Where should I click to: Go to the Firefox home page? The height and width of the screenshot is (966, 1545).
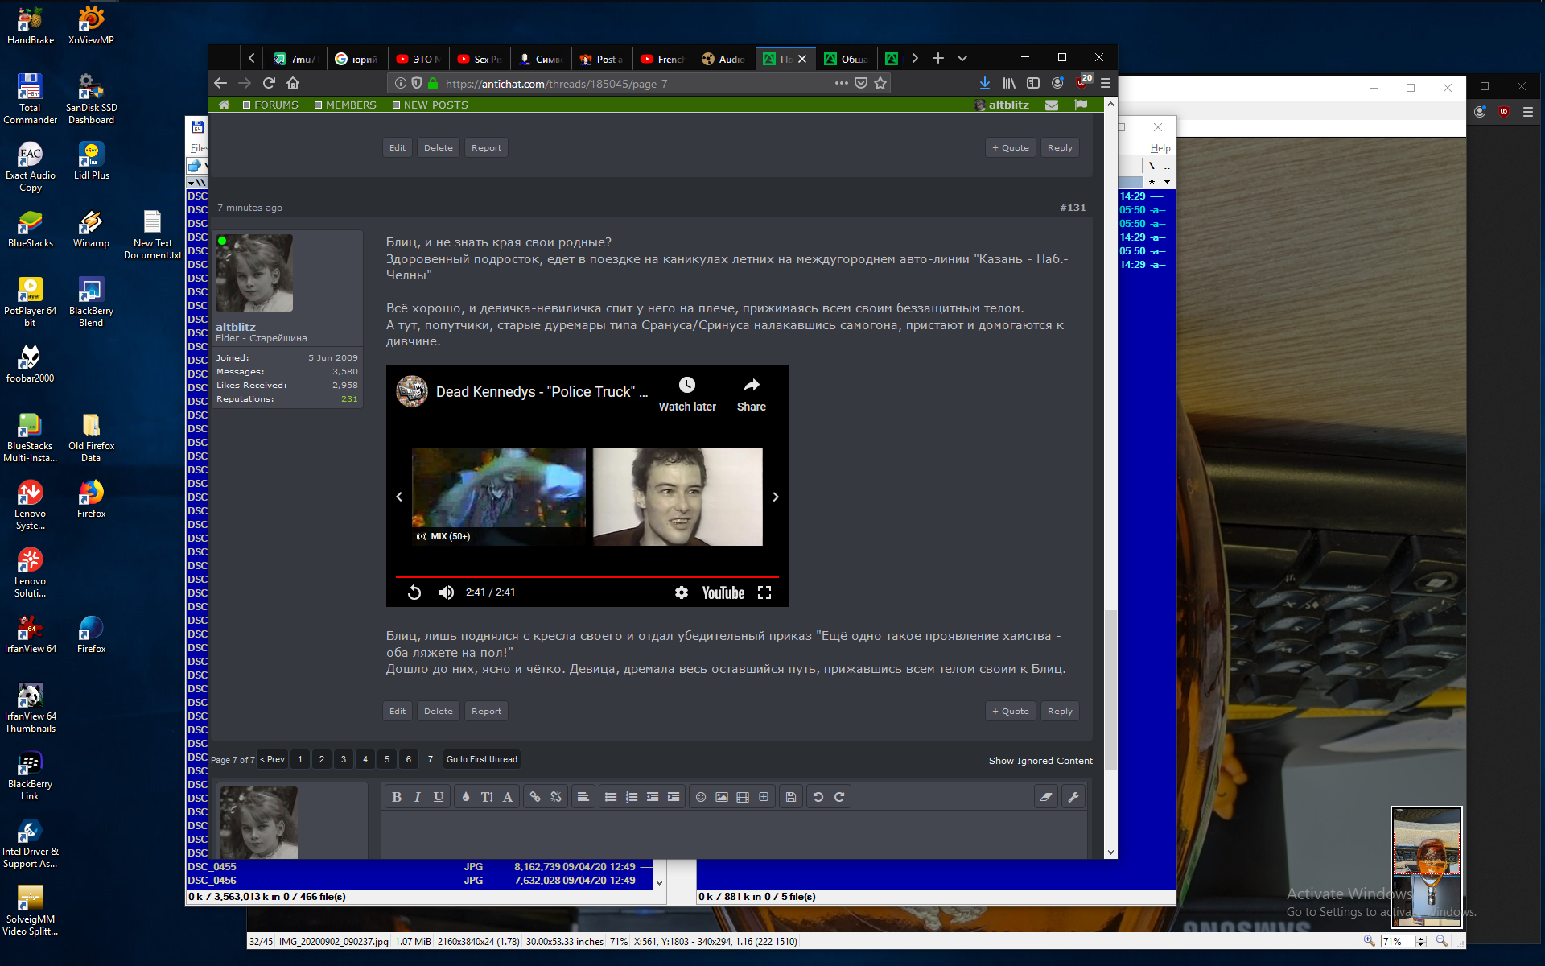point(293,83)
